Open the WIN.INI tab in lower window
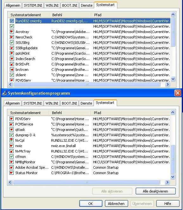This screenshot has width=183, height=210. (x=52, y=103)
